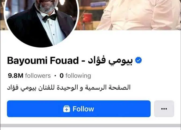The image size is (181, 130).
Task: Click the bold 0 count
Action: pyautogui.click(x=61, y=76)
